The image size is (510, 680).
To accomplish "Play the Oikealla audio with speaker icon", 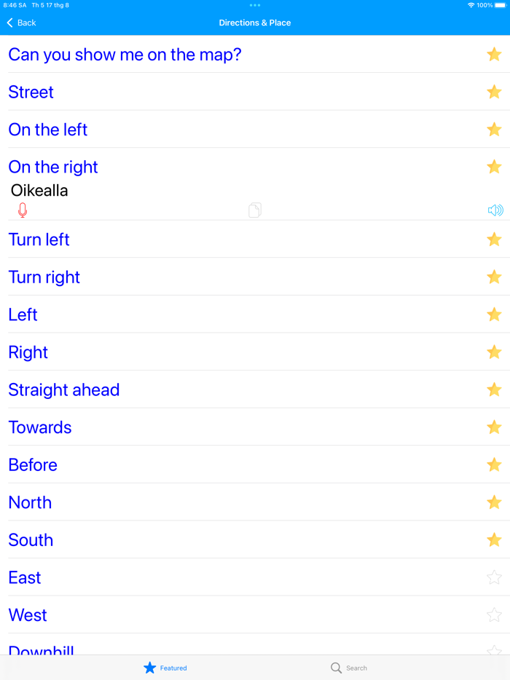I will coord(495,210).
